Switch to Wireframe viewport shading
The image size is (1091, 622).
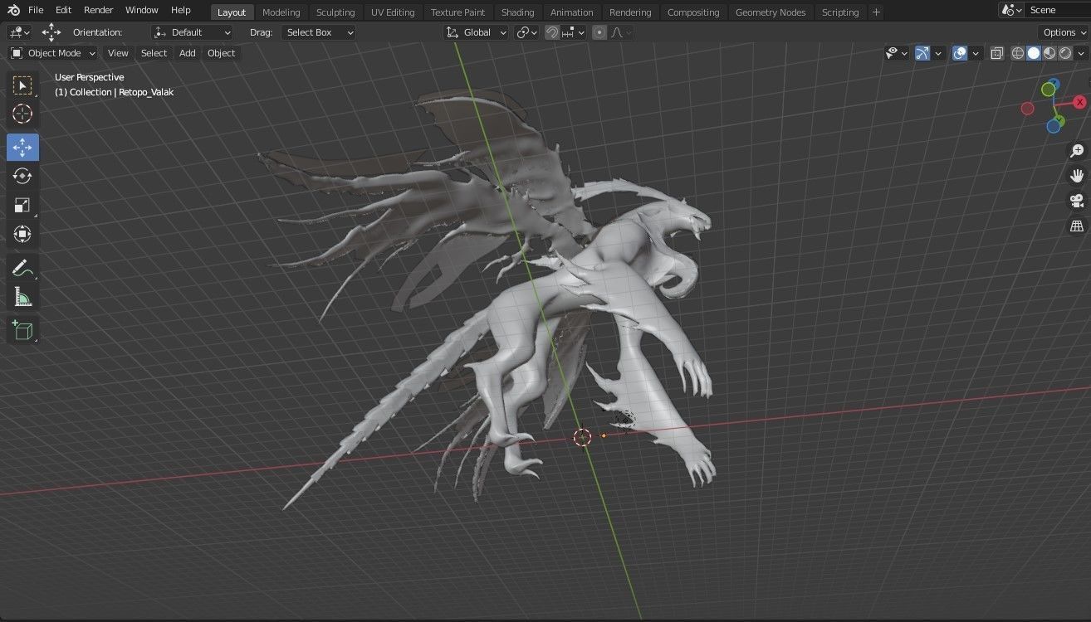tap(1018, 53)
